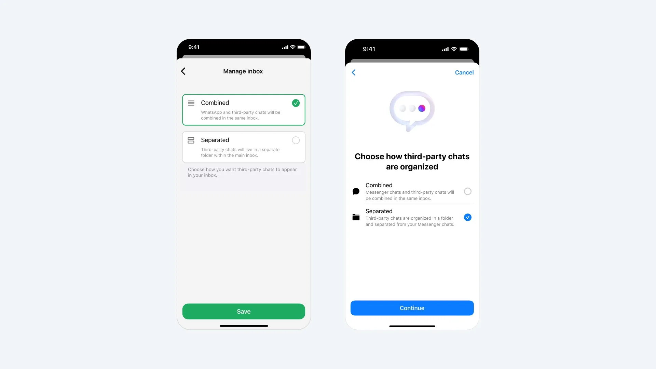View Choose how third-party chats are organized
Image resolution: width=656 pixels, height=369 pixels.
(412, 161)
